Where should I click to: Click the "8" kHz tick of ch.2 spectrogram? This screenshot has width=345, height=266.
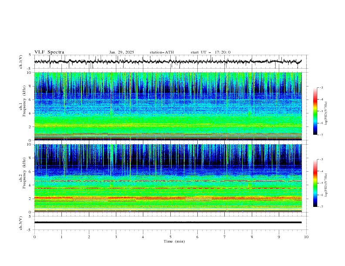pos(30,158)
